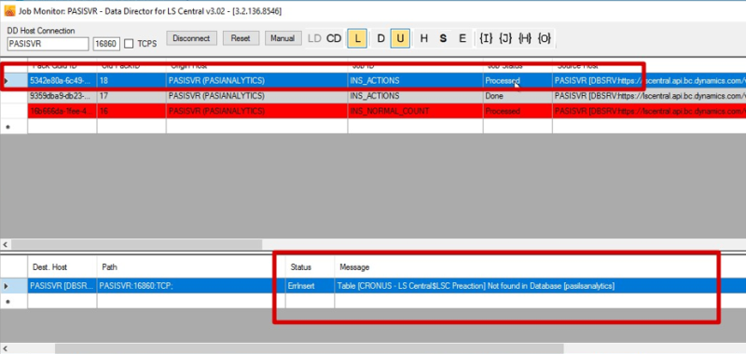This screenshot has height=354, width=746.
Task: Click the H filter icon
Action: [424, 38]
